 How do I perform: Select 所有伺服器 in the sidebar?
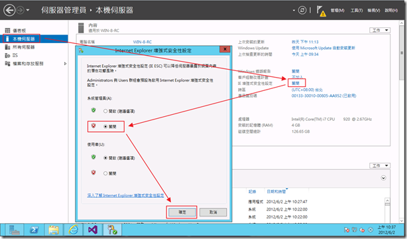coord(23,47)
